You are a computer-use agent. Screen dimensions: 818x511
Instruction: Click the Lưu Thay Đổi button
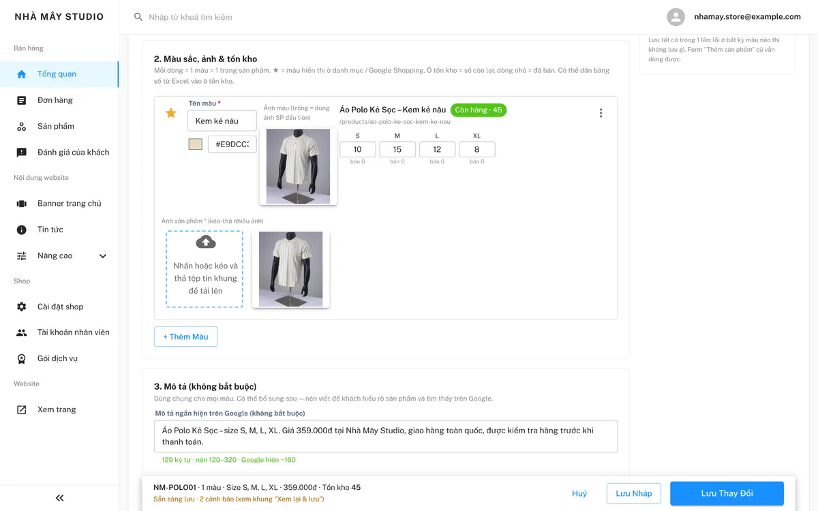[727, 493]
